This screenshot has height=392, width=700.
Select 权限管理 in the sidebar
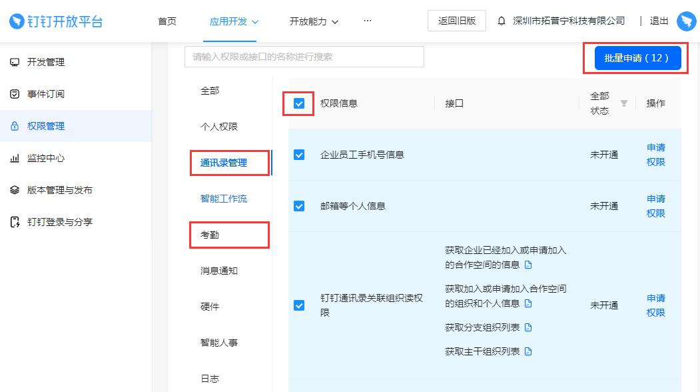(x=76, y=126)
